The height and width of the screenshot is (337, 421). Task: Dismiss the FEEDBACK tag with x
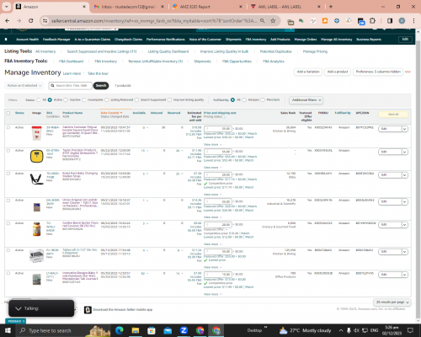24,321
